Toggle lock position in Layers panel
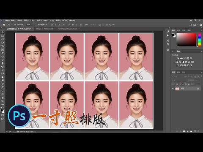 pyautogui.click(x=183, y=84)
